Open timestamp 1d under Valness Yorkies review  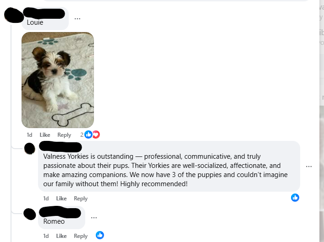tap(46, 199)
